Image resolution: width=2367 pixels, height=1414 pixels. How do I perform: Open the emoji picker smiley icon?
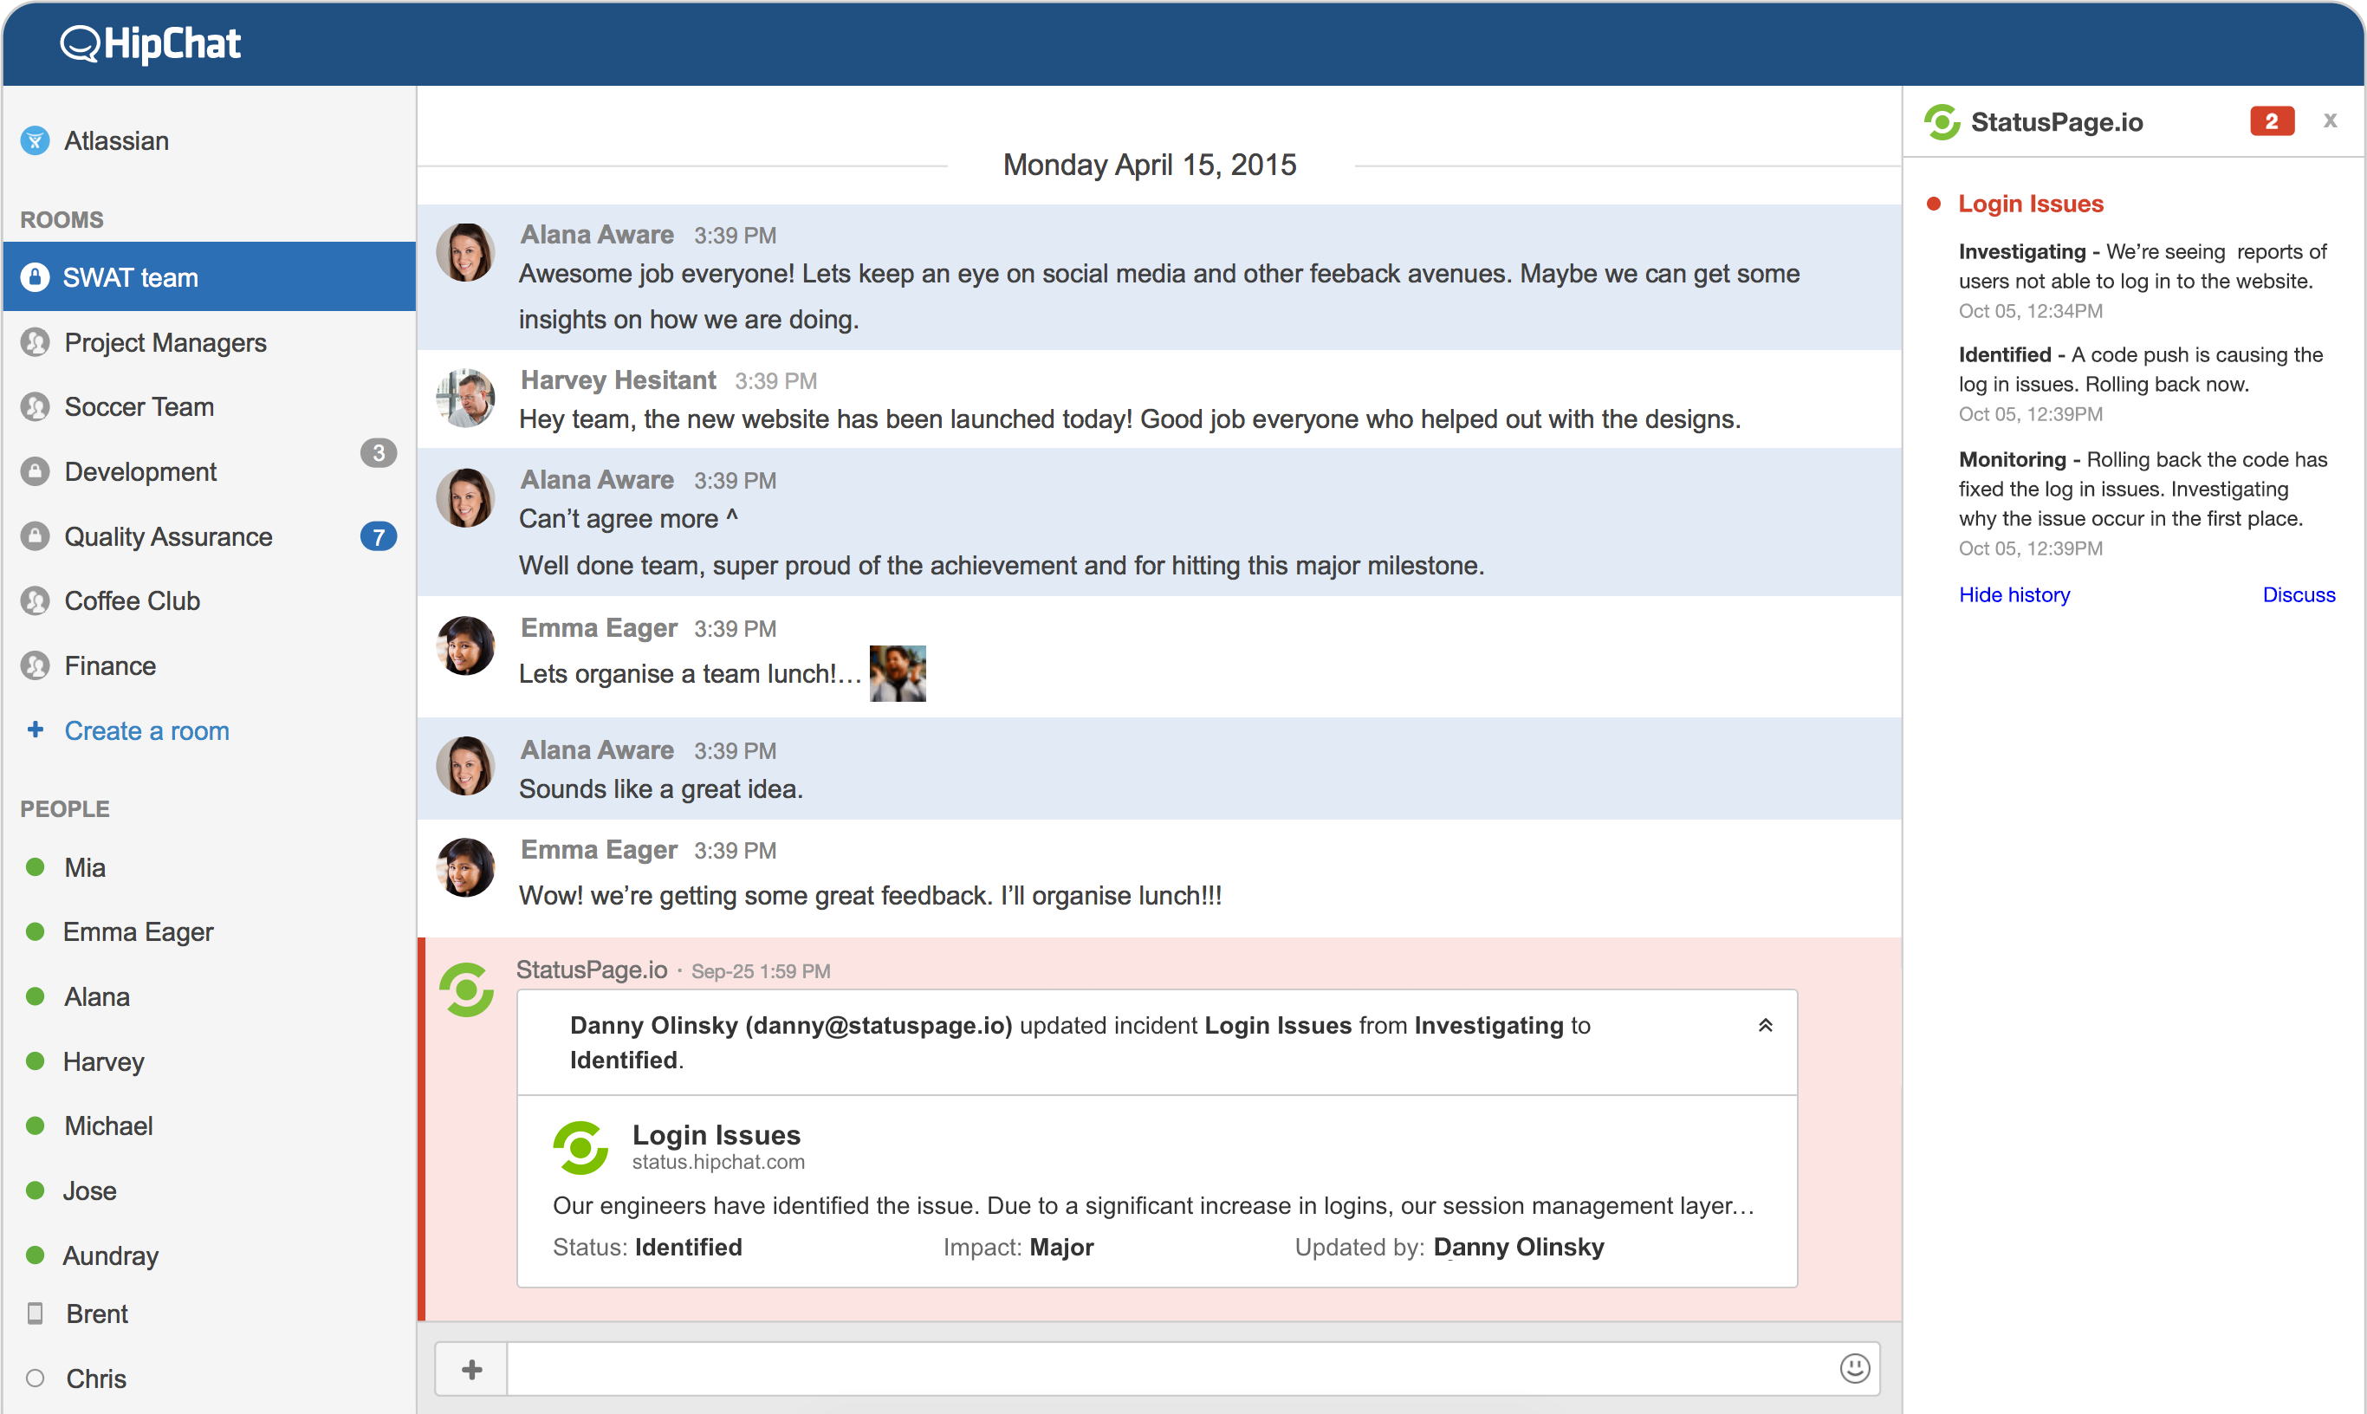pyautogui.click(x=1853, y=1368)
